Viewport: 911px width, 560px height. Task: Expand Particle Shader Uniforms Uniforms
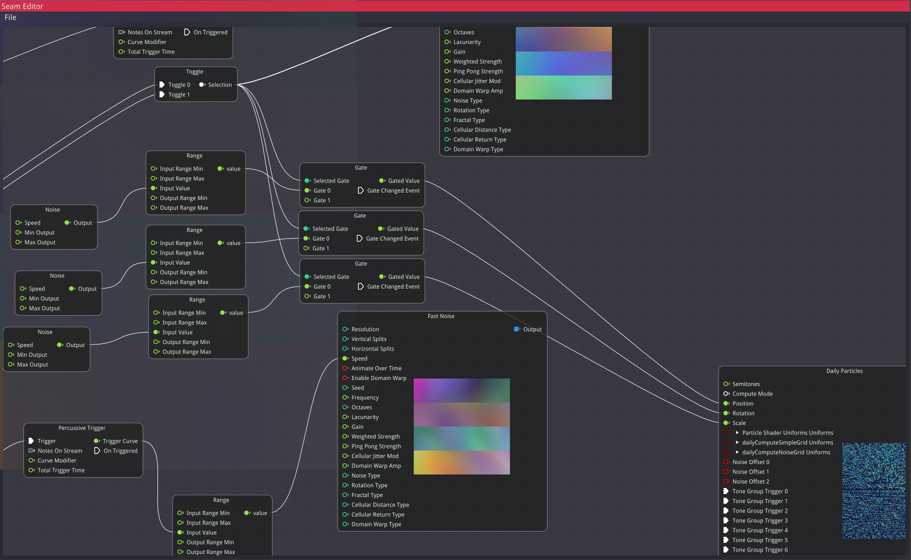pos(737,433)
